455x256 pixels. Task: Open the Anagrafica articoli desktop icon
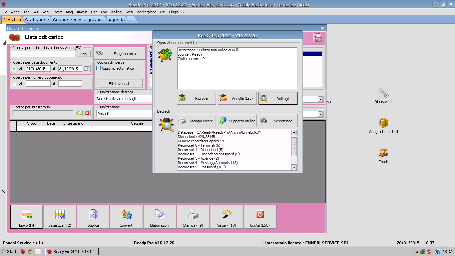click(383, 125)
